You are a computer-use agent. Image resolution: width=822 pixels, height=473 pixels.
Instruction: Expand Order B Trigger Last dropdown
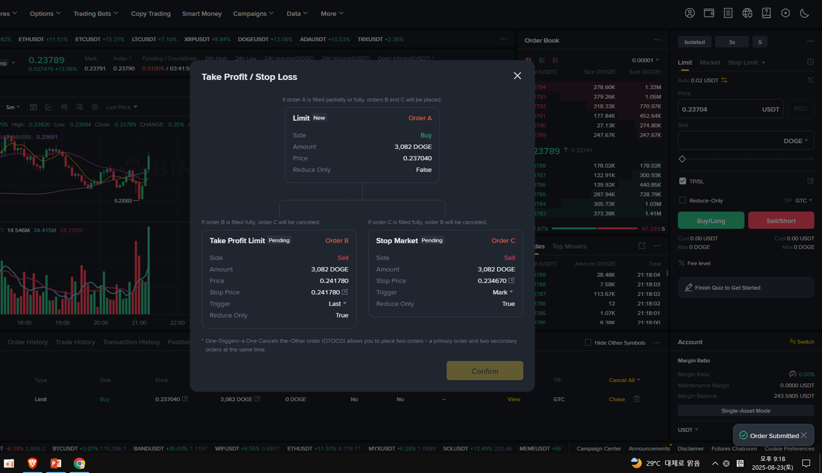[338, 304]
